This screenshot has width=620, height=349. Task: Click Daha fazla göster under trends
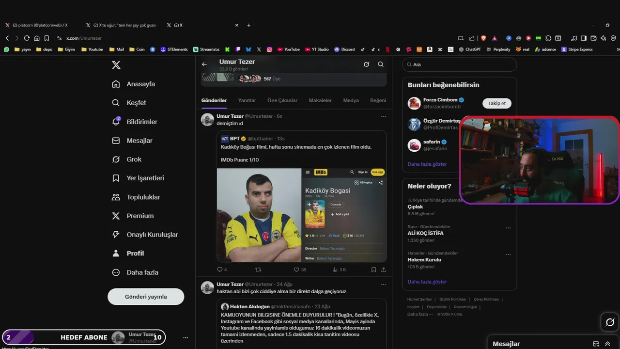(427, 282)
